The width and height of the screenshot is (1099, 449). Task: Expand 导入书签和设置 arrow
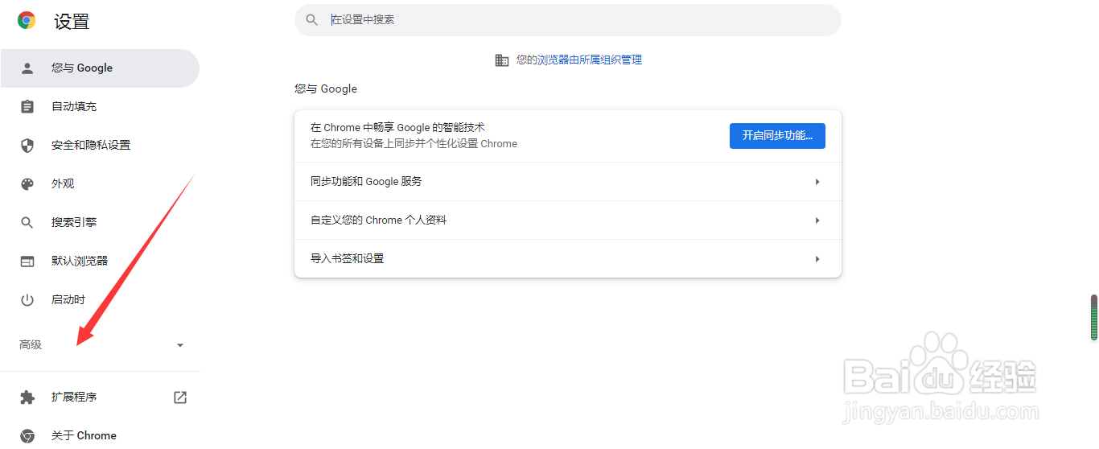click(817, 259)
